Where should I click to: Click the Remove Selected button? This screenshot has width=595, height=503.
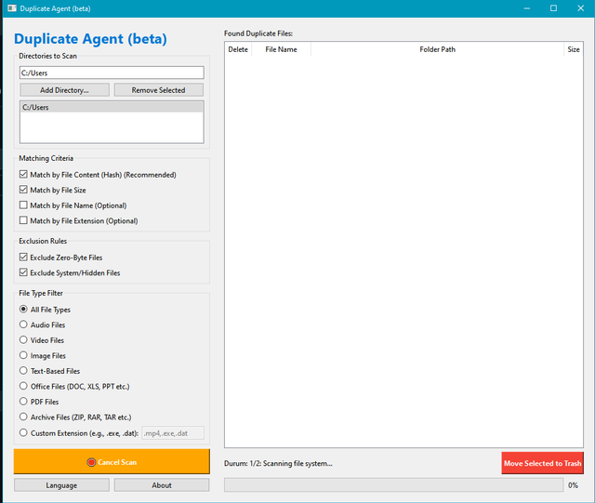coord(159,90)
